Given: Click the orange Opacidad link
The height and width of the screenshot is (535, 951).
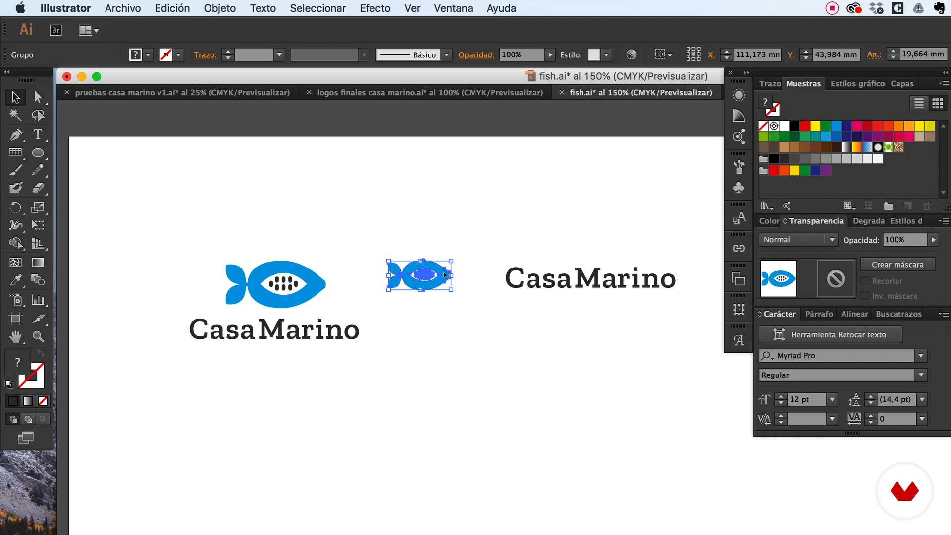Looking at the screenshot, I should [x=476, y=54].
